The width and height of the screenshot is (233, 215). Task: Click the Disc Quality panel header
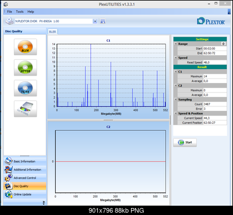coord(25,31)
